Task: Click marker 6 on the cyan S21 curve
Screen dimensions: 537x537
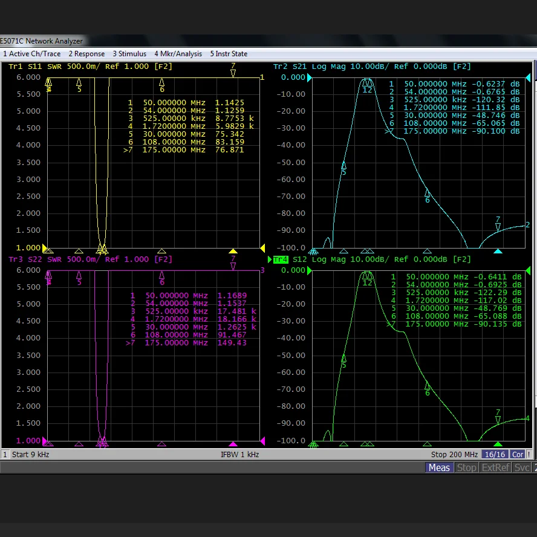Action: 427,194
